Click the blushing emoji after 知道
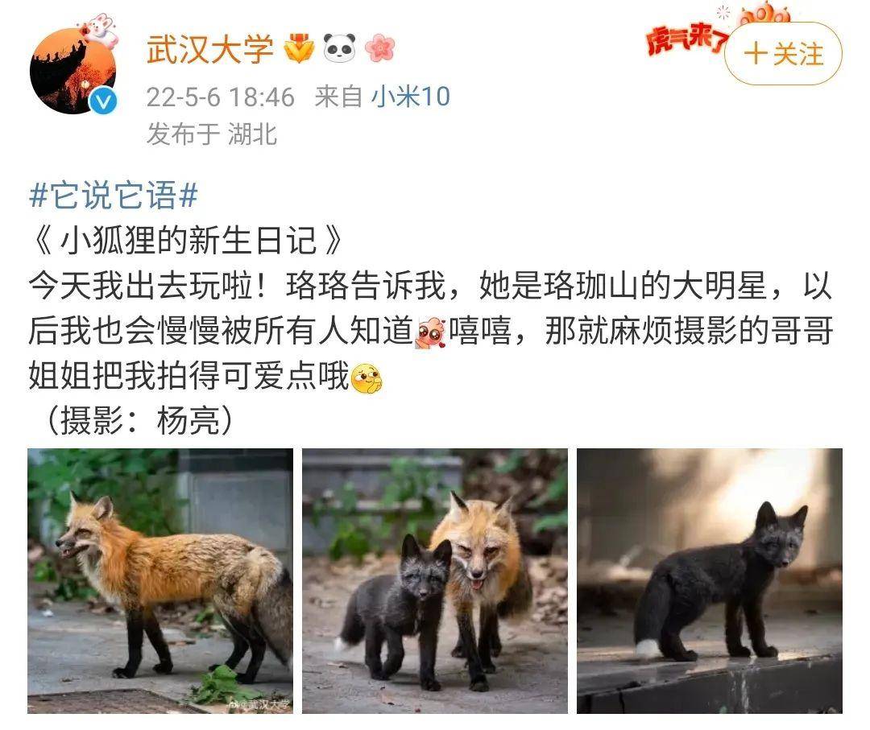 tap(430, 332)
